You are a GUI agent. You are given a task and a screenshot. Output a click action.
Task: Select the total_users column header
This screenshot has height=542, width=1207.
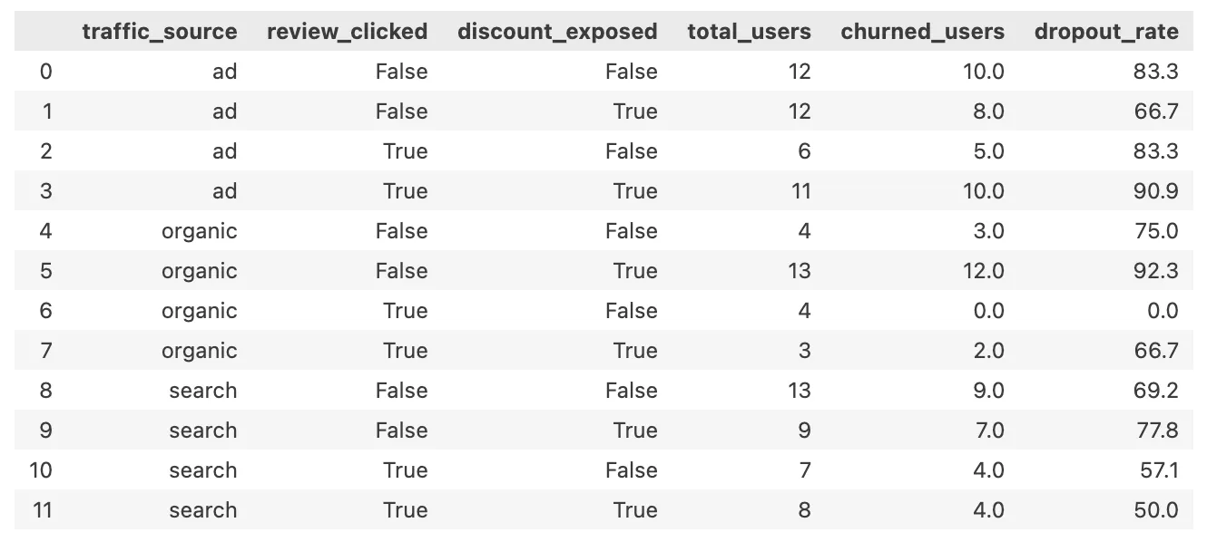[x=749, y=32]
